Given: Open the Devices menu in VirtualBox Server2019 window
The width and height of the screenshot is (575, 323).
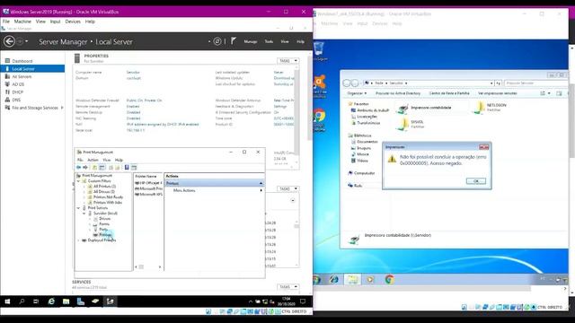Looking at the screenshot, I should click(73, 22).
